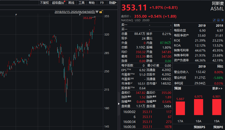Viewport: 225px width, 130px height.
Task: Select the 17A red forecast bar
Action: tap(180, 108)
